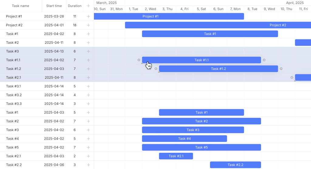The width and height of the screenshot is (311, 169).
Task: Click the '1, Tue' date header
Action: 133,9
